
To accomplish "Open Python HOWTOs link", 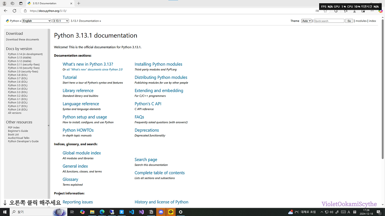I will [78, 130].
